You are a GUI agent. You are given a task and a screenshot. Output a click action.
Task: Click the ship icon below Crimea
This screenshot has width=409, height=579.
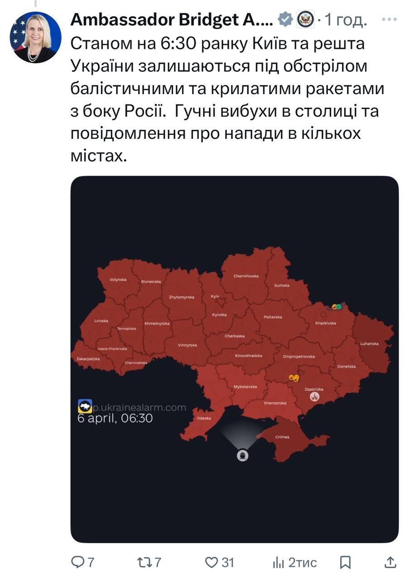tap(243, 455)
